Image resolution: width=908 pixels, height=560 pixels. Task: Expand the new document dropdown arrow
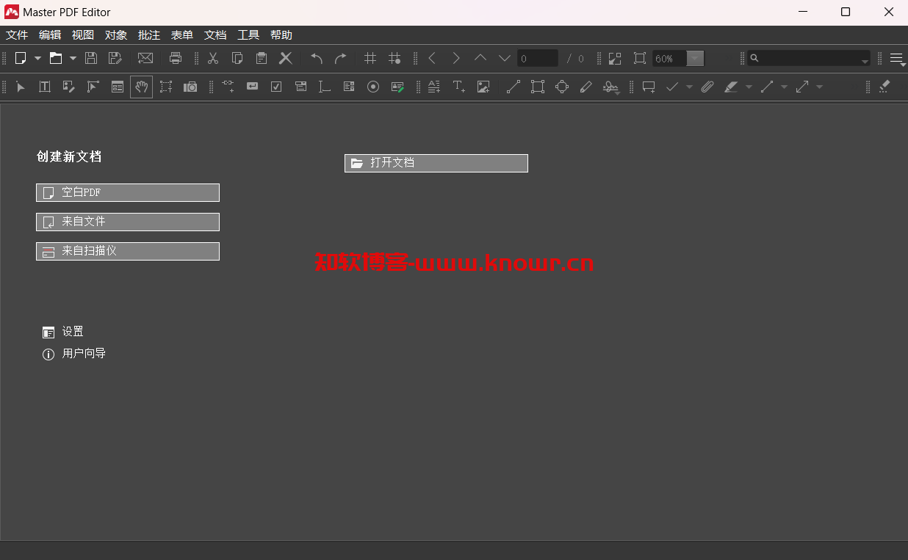(37, 58)
